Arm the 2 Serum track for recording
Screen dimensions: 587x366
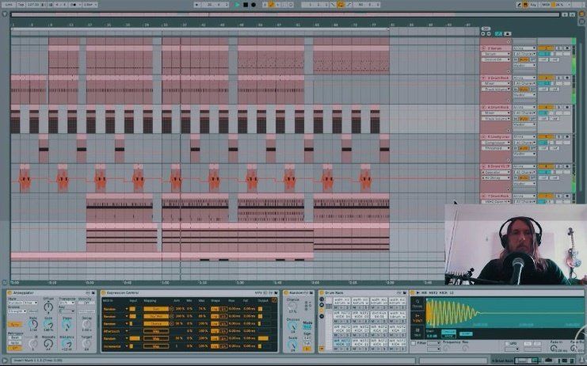pos(566,48)
